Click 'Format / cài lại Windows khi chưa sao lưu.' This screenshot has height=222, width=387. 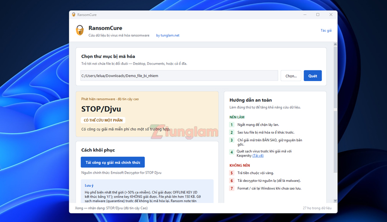[x=269, y=188]
